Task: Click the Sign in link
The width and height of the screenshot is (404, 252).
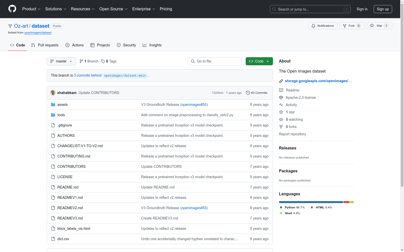Action: pos(362,9)
